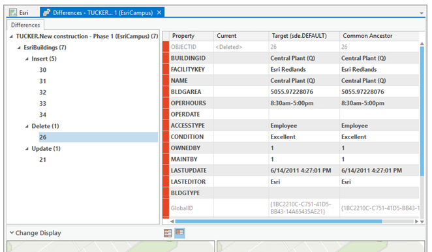432x252 pixels.
Task: Click the Esri map tab icon
Action: click(13, 12)
